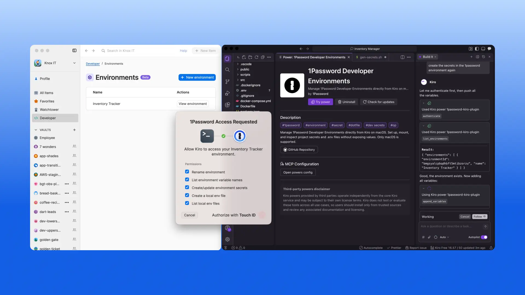Uncheck Create/update environment secrets permission

(187, 187)
